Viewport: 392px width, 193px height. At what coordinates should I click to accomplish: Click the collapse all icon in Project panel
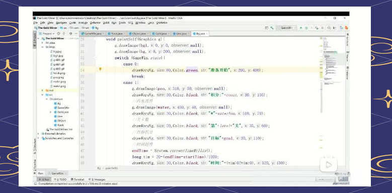[64, 34]
